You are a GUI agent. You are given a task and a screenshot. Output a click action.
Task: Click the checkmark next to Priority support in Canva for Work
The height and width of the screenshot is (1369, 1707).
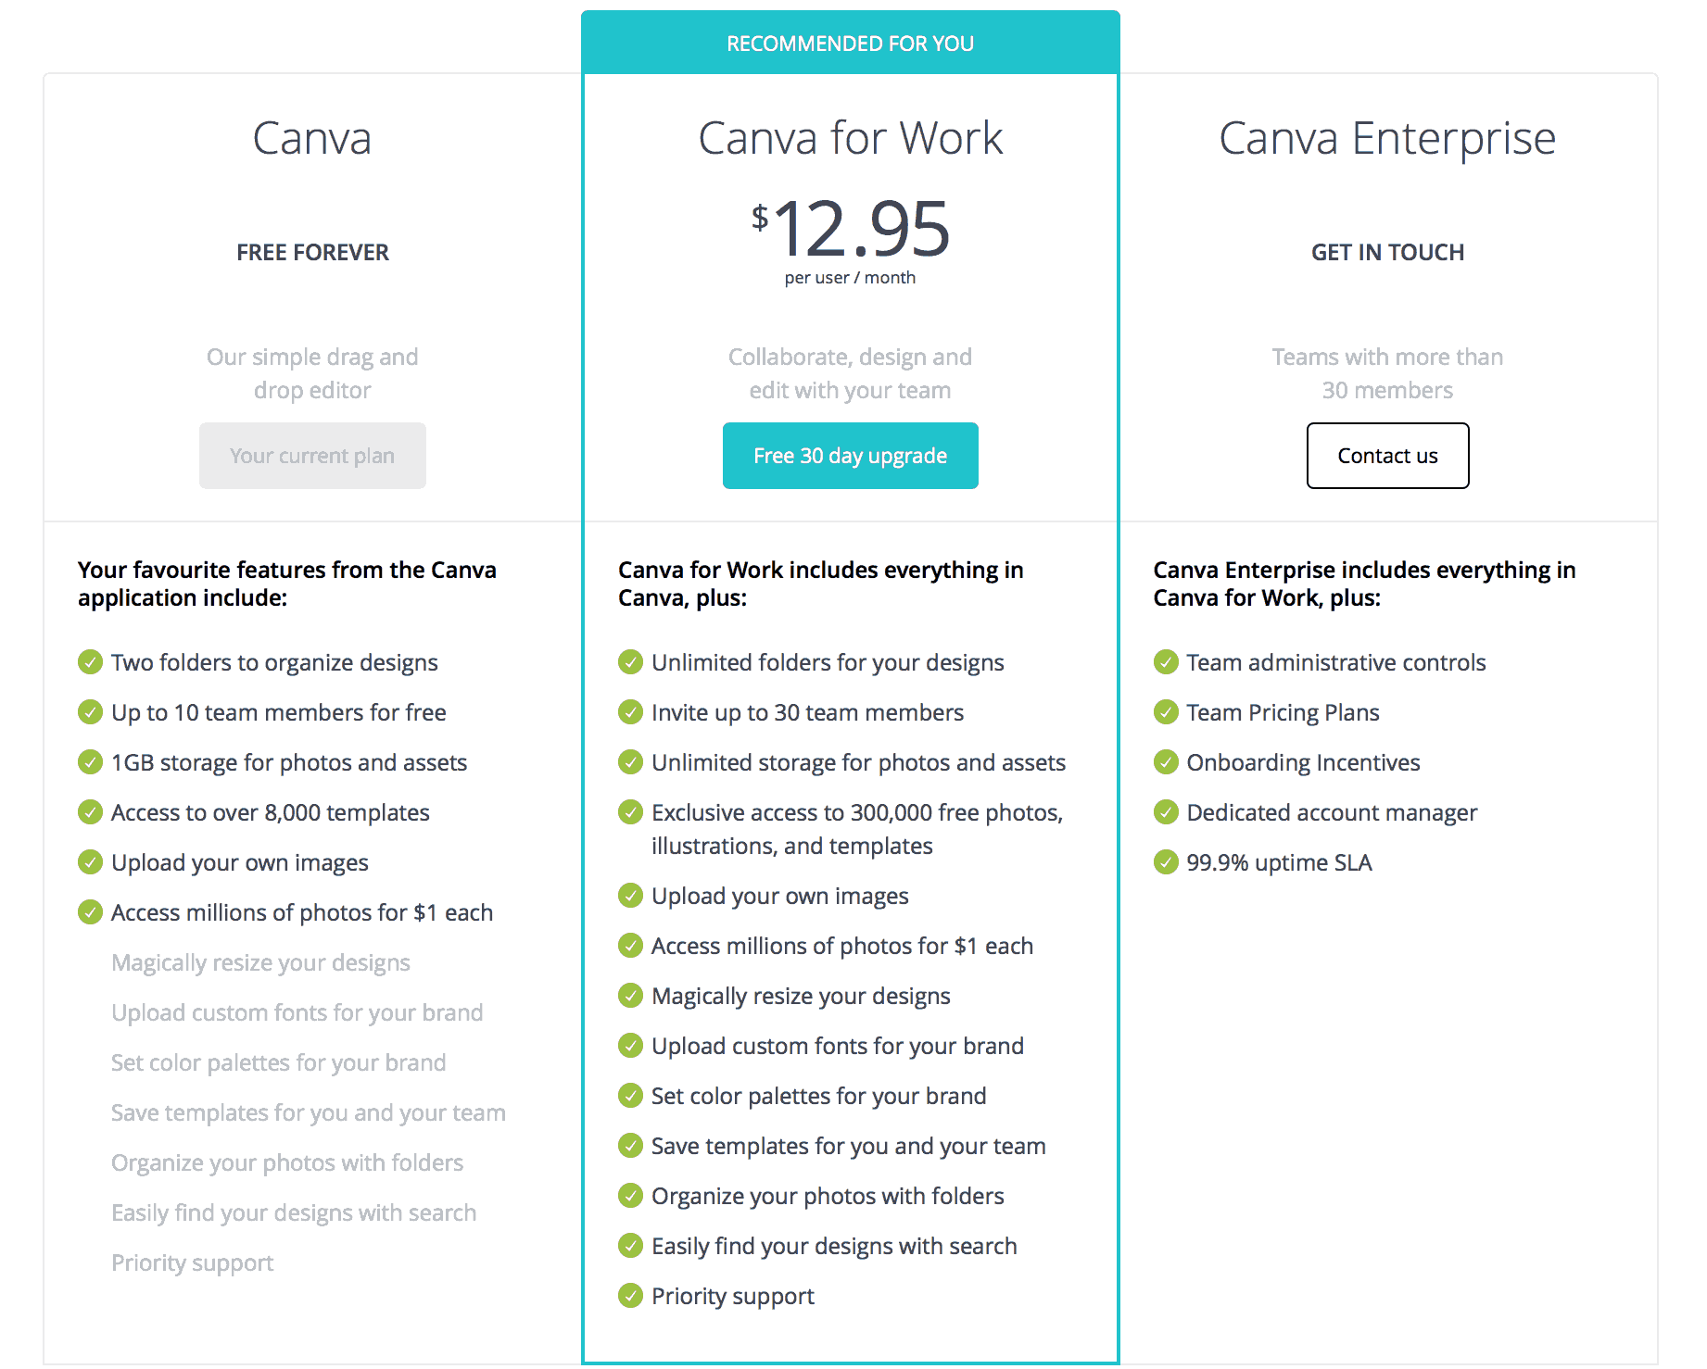point(630,1296)
